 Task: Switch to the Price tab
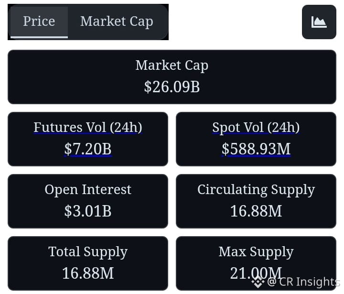tap(39, 22)
